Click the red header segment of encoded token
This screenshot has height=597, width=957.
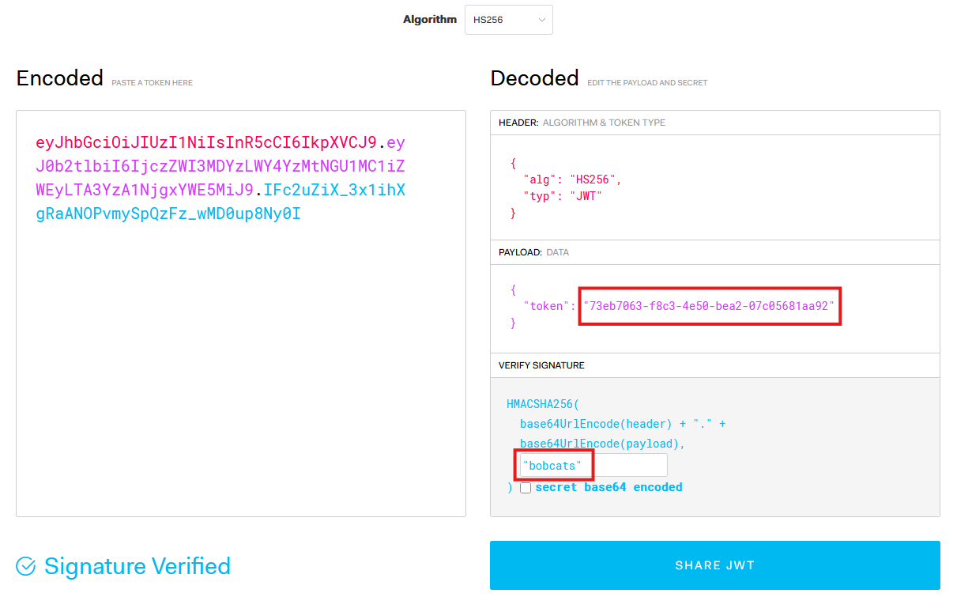coord(205,143)
